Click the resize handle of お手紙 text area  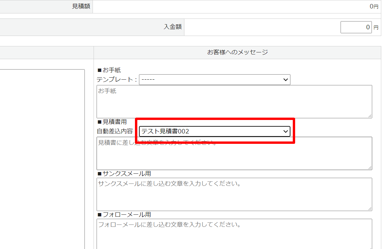(370, 116)
